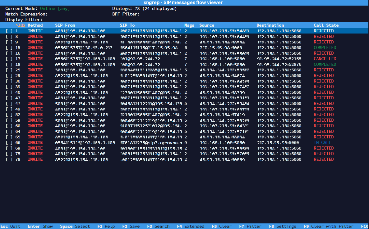Click index number 39 in the list

(x=18, y=87)
